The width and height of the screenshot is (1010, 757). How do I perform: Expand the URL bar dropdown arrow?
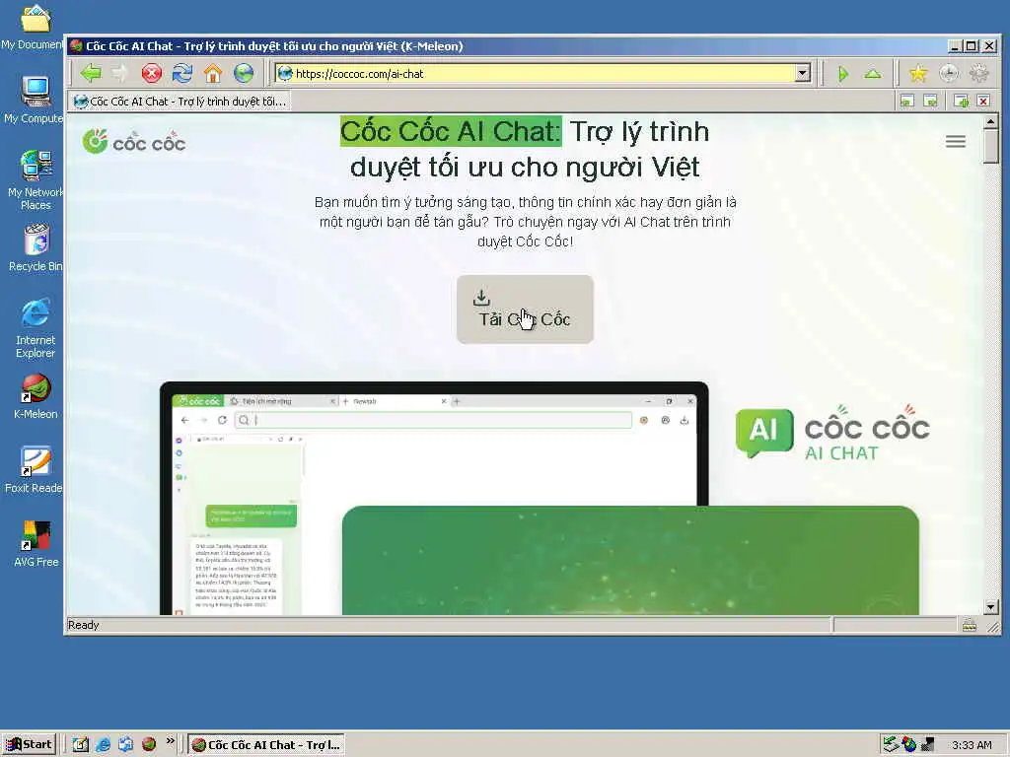point(802,73)
